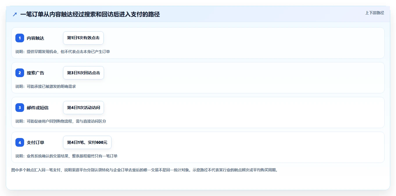Select the 第4日1笔、实付600元 chip
396x196 pixels.
click(87, 142)
